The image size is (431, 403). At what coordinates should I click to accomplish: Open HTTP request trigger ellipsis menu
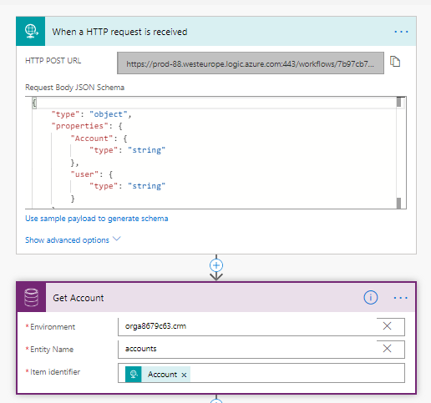[x=401, y=32]
